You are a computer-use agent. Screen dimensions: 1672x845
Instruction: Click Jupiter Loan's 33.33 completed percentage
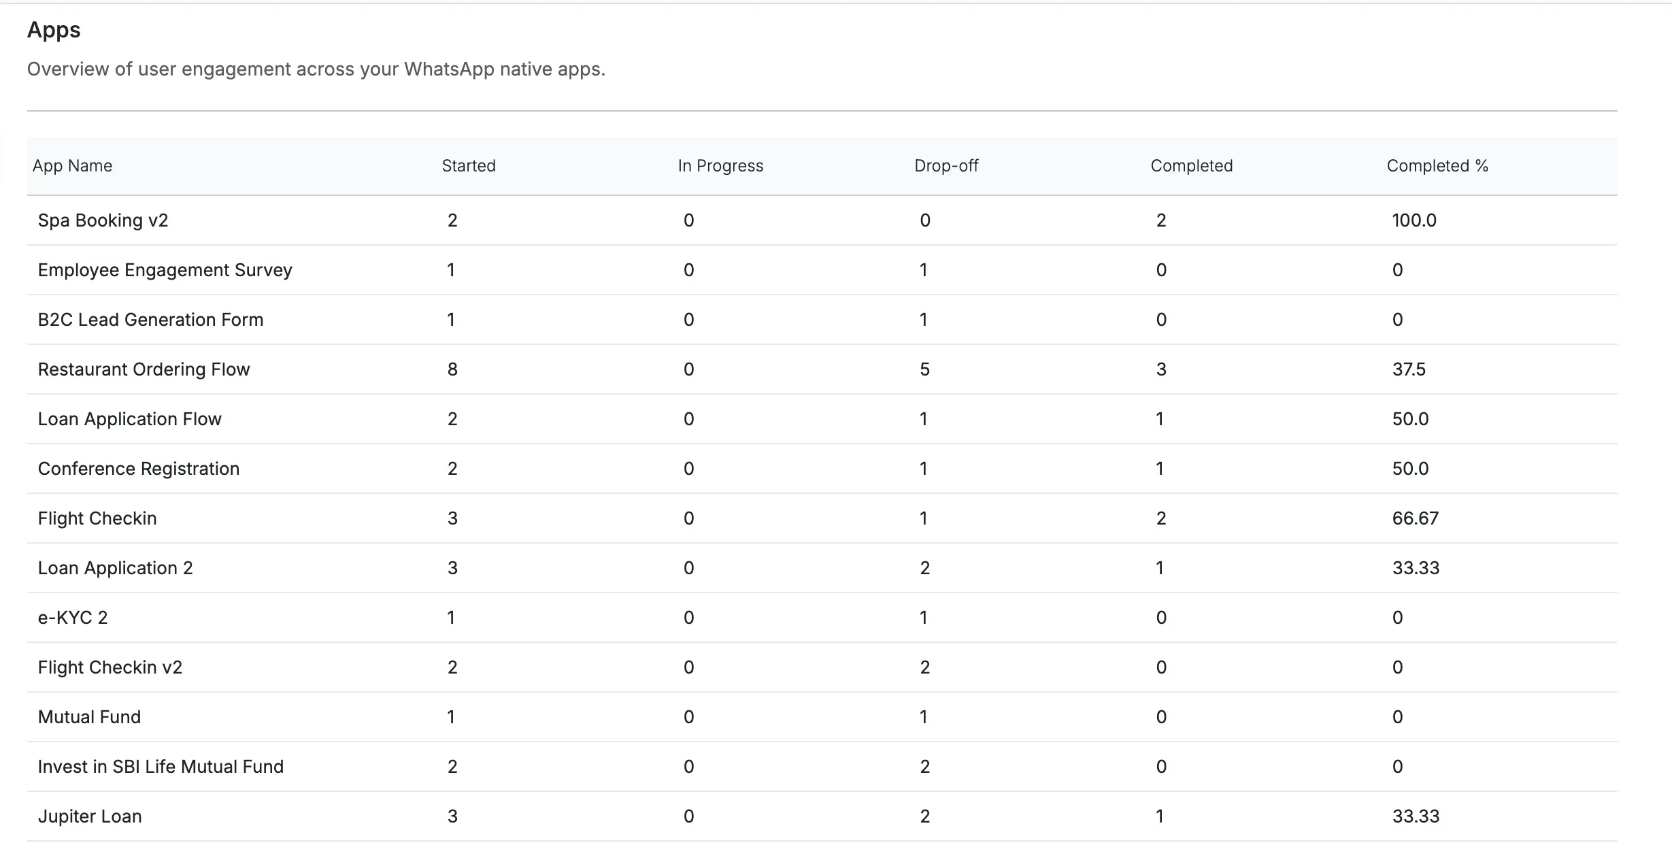[1416, 816]
